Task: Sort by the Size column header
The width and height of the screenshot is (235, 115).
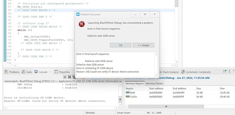Action: tap(207, 89)
